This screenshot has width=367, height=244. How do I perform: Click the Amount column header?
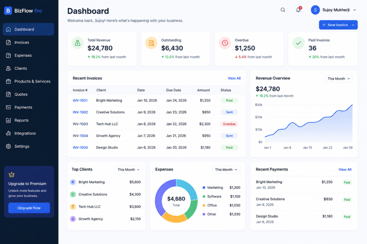tap(204, 90)
